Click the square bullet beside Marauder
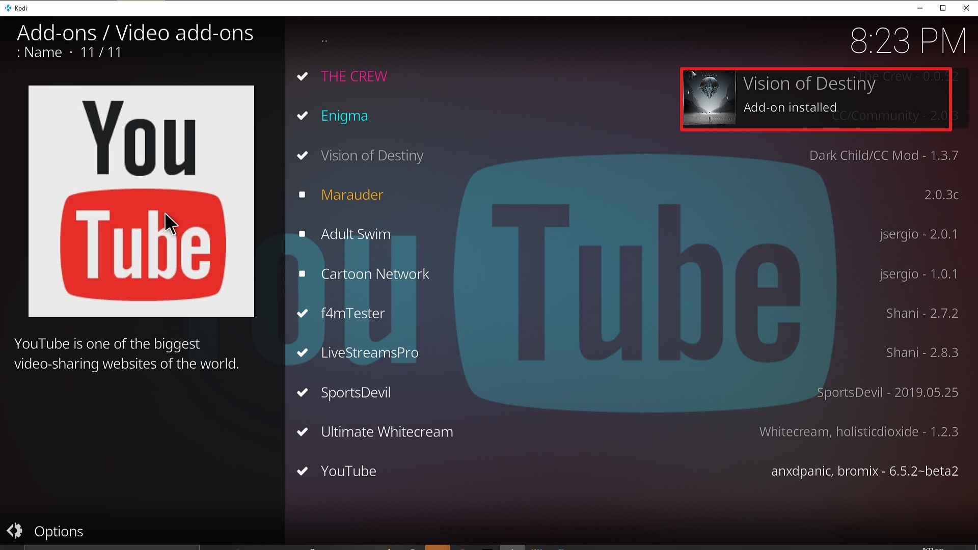Image resolution: width=978 pixels, height=550 pixels. coord(302,195)
